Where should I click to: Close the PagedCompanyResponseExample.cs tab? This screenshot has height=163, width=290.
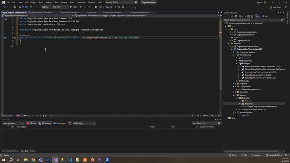click(32, 12)
